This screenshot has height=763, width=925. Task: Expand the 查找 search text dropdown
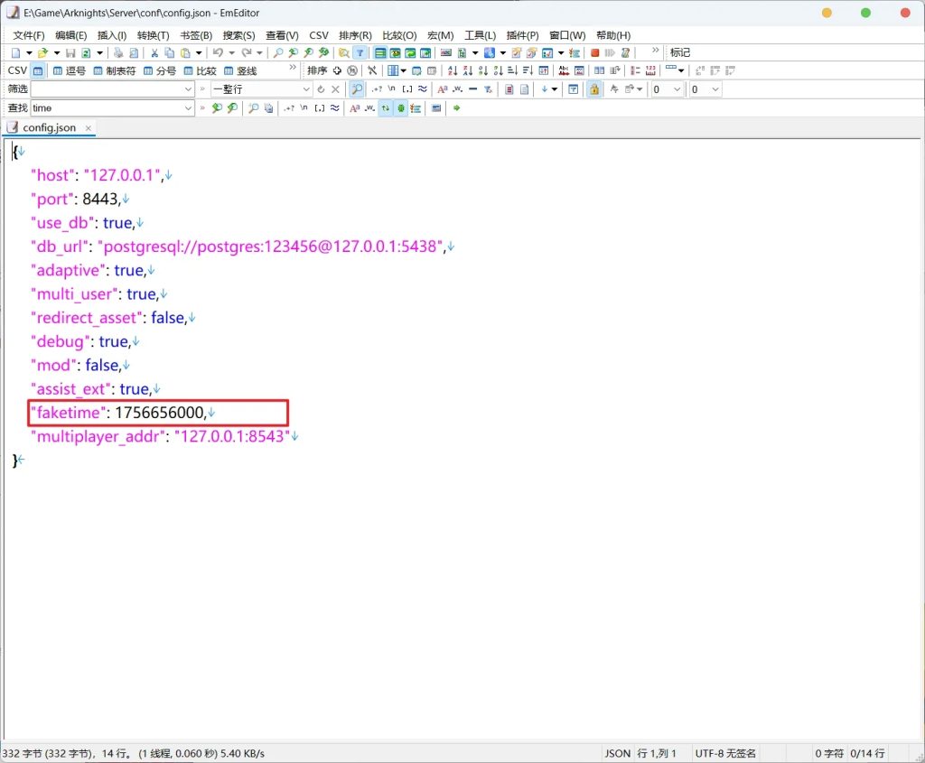pyautogui.click(x=189, y=108)
